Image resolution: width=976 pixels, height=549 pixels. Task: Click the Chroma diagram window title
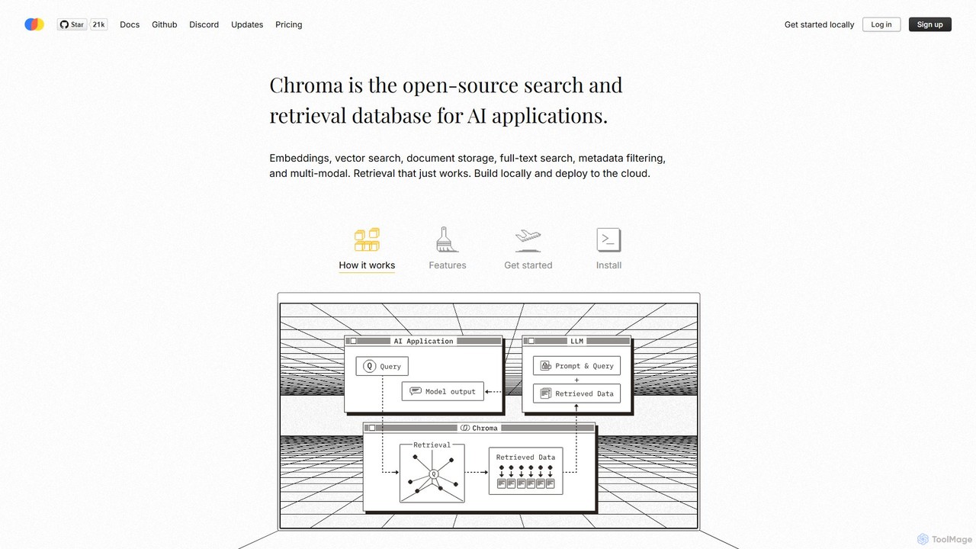point(479,428)
